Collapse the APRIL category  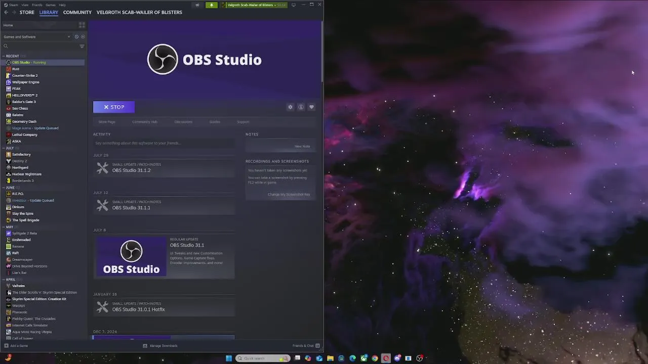click(x=4, y=280)
